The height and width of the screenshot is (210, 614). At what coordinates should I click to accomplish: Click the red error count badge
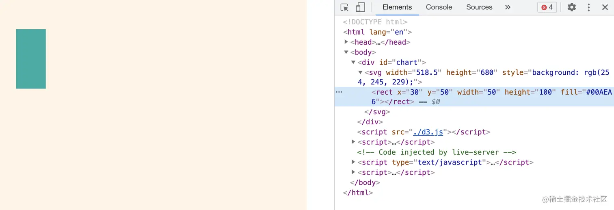pos(547,7)
